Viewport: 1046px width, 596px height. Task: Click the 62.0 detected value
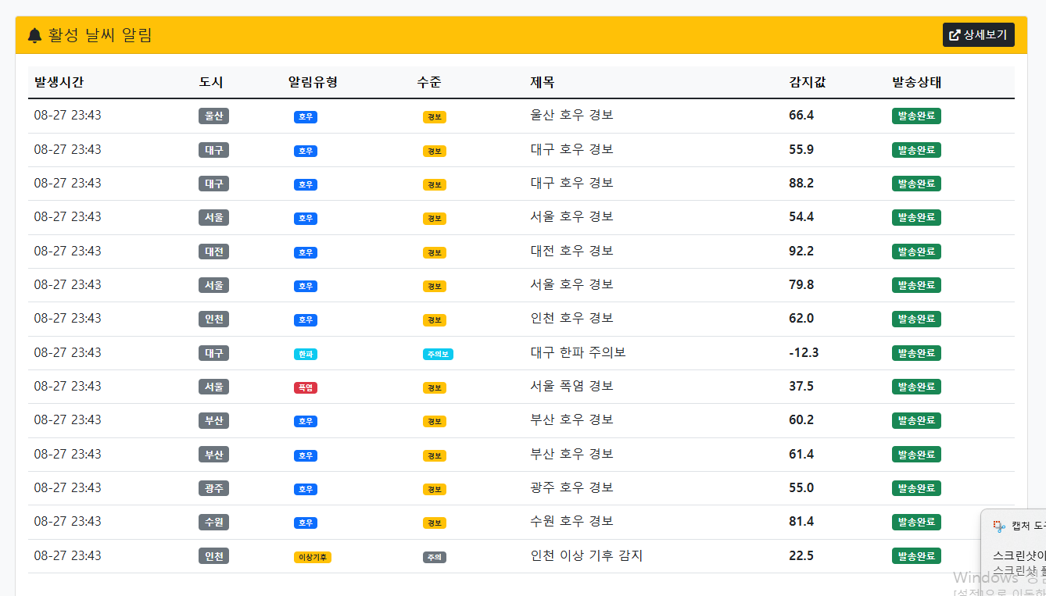click(801, 318)
